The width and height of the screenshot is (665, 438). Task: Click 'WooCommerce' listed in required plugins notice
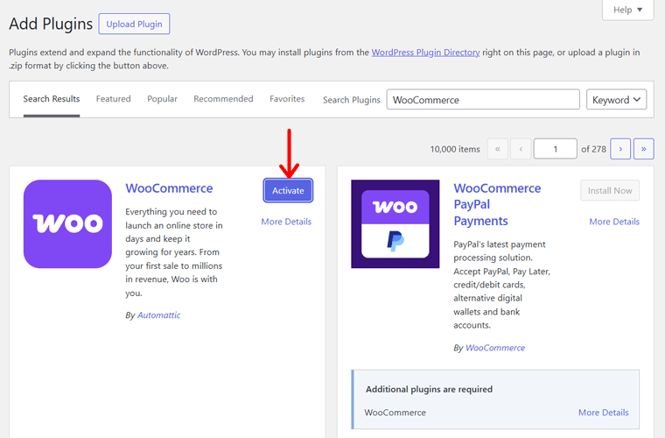click(x=395, y=413)
